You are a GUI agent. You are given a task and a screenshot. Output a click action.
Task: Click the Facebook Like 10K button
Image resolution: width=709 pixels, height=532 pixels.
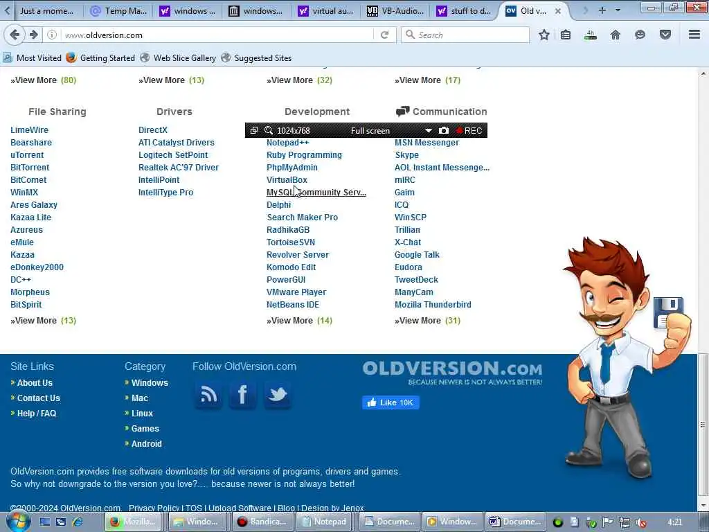click(391, 402)
